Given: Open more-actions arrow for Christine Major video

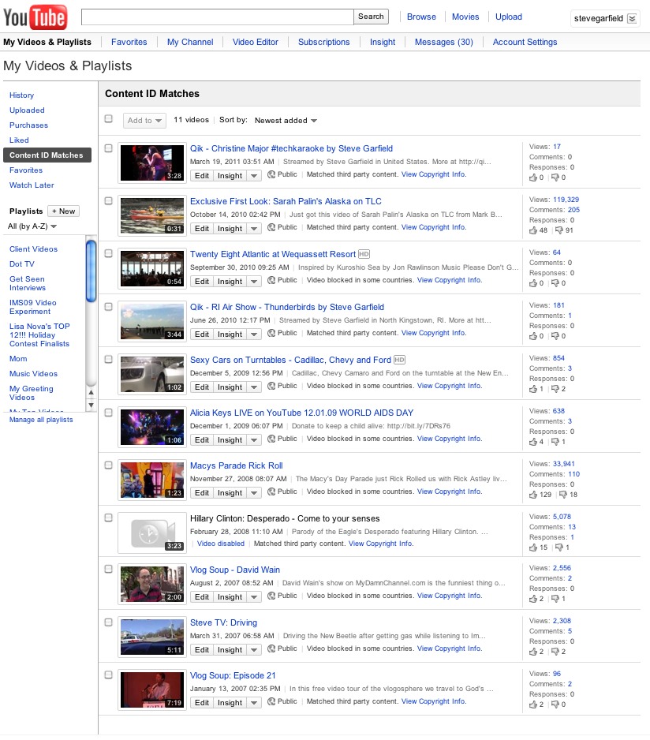Looking at the screenshot, I should [254, 176].
